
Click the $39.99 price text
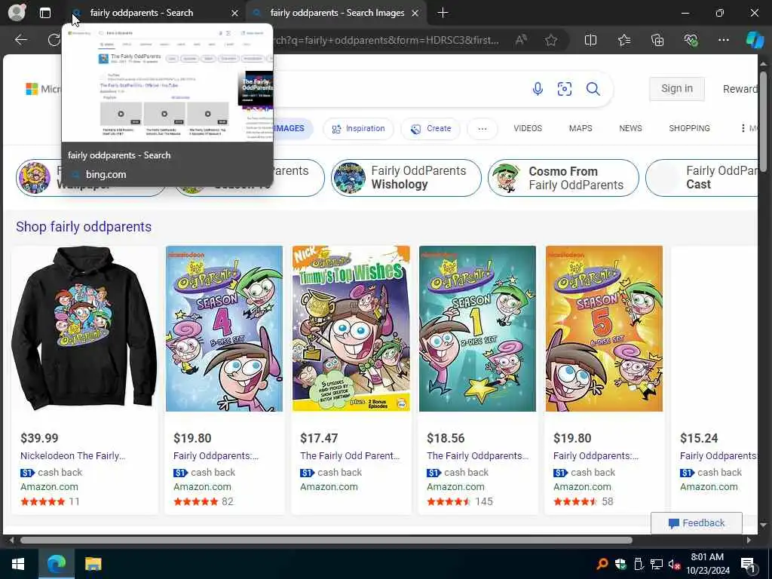39,438
